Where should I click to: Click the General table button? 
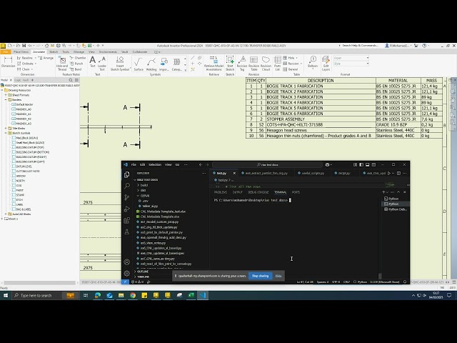pos(291,69)
